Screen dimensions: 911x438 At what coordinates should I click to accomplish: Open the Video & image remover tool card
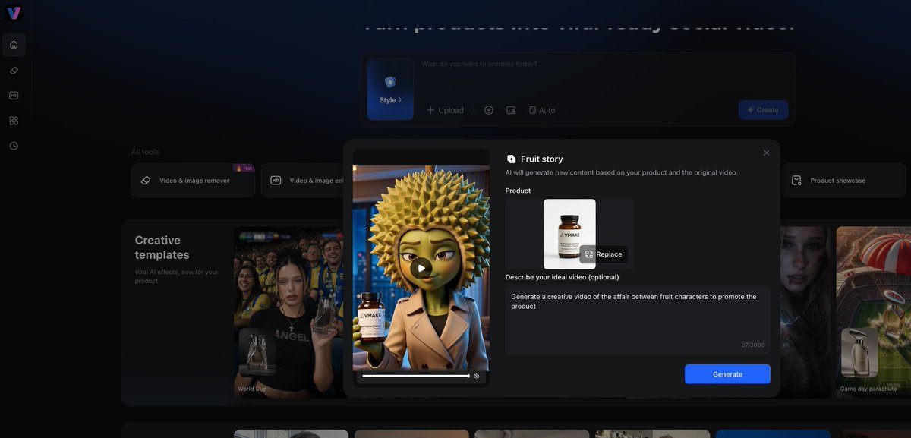click(x=193, y=181)
